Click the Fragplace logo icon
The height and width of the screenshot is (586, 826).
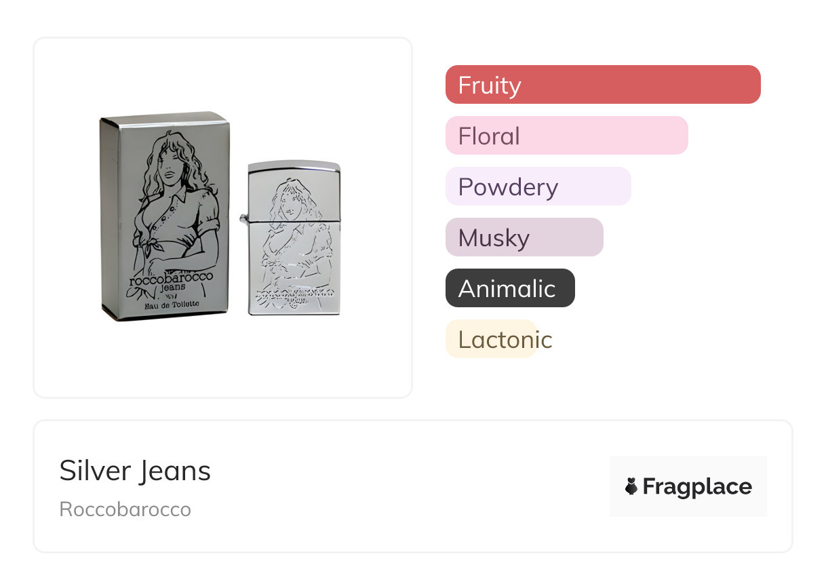(631, 486)
